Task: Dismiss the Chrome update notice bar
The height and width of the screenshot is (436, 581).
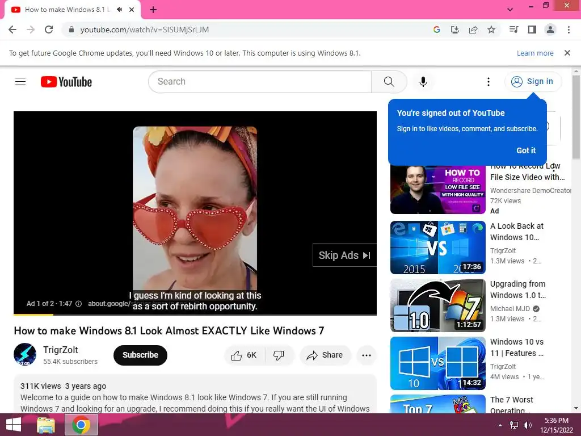Action: (567, 53)
